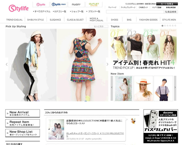This screenshot has width=182, height=145.
Task: Open the New Arrival link
Action: [23, 113]
